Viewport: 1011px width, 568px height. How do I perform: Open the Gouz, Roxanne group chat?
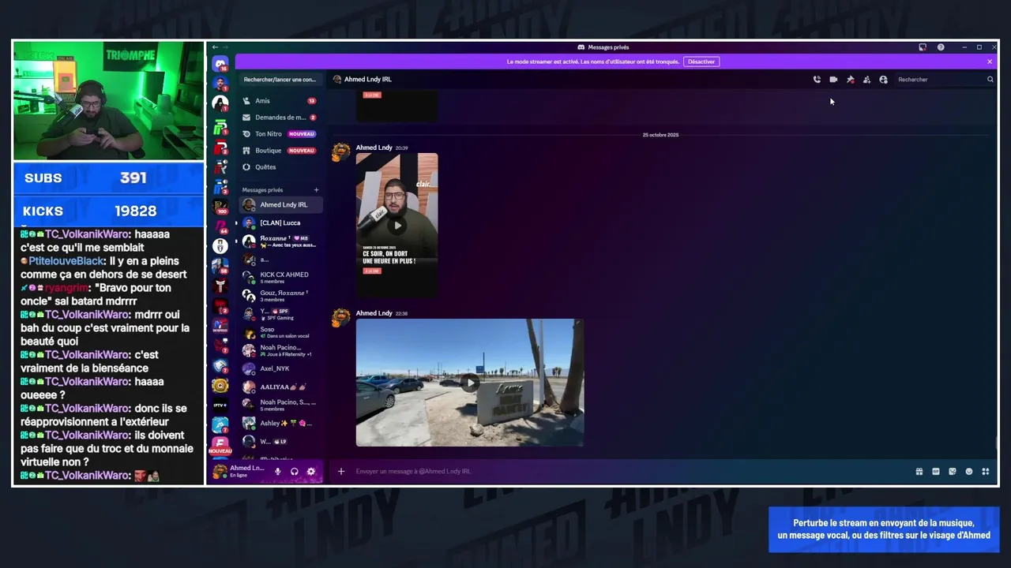pyautogui.click(x=280, y=296)
